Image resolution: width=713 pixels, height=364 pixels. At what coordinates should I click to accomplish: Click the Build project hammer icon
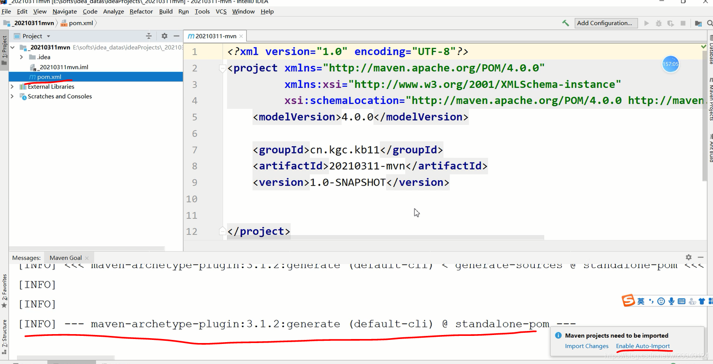[566, 23]
